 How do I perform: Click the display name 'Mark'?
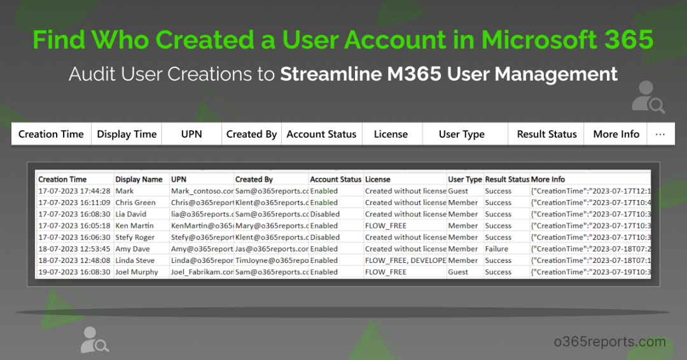pyautogui.click(x=125, y=191)
